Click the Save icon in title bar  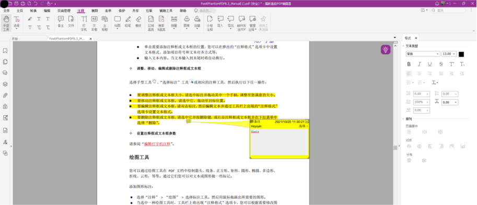tap(16, 3)
